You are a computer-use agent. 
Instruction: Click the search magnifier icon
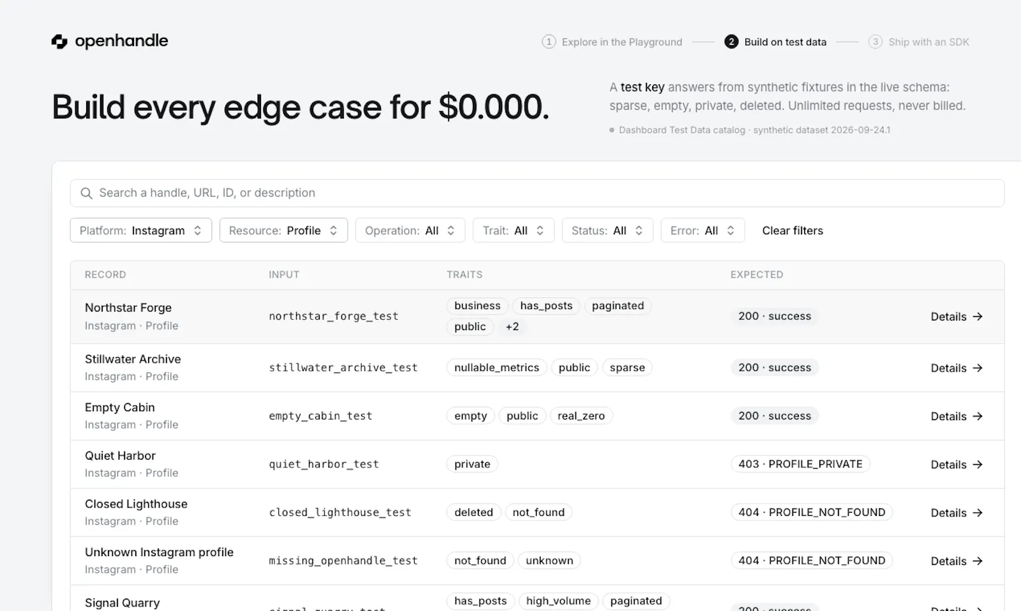tap(86, 193)
